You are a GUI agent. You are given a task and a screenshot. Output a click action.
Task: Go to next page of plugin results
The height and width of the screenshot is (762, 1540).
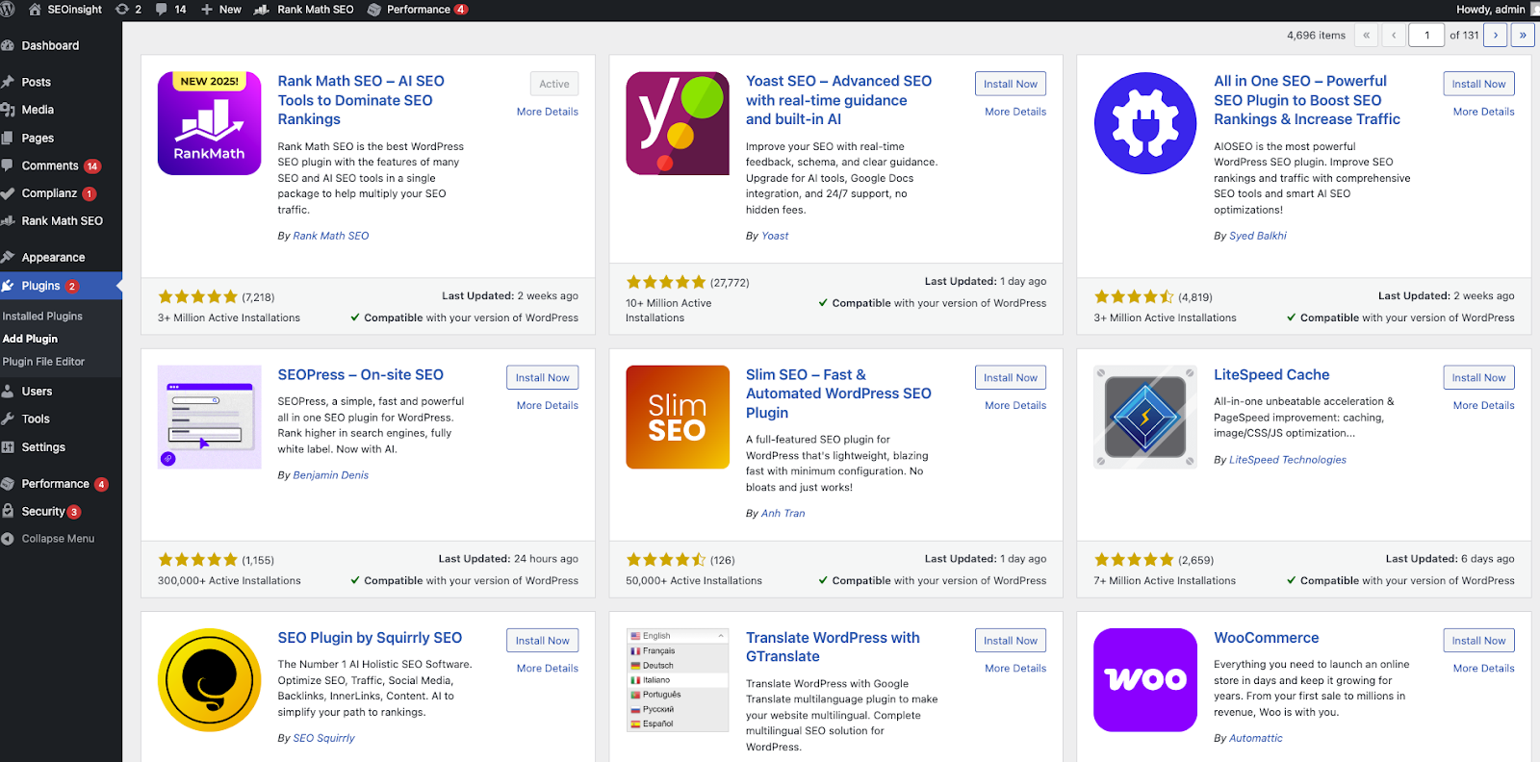click(x=1495, y=36)
